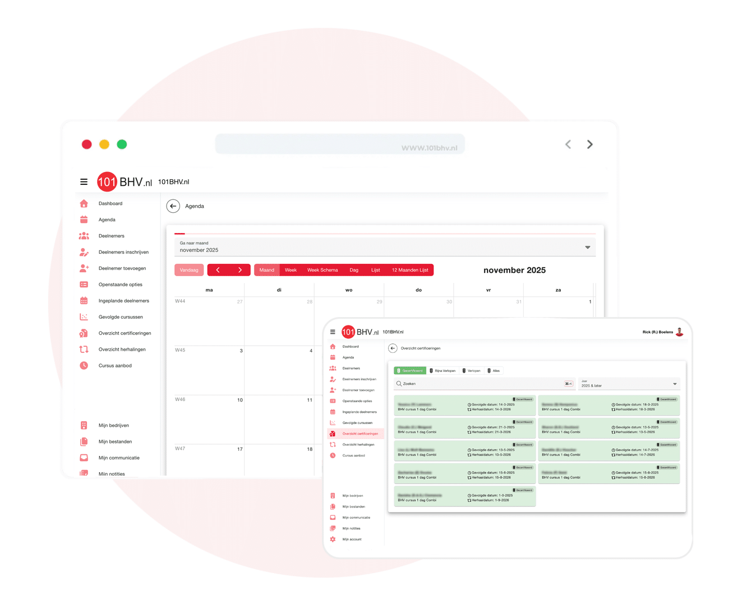Switch to Week Schema calendar view
This screenshot has width=742, height=605.
point(322,270)
